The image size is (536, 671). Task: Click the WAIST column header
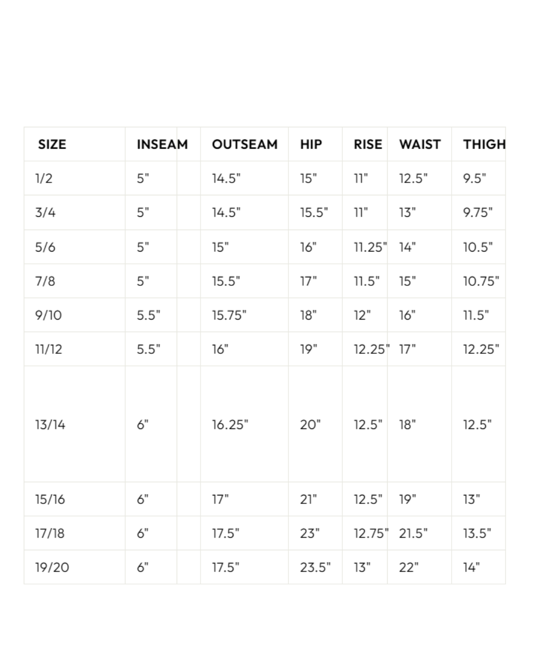click(x=420, y=145)
